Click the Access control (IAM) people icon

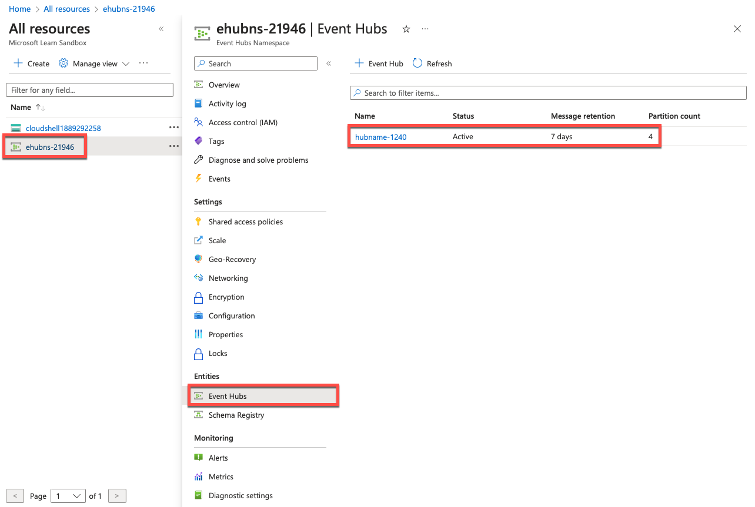198,122
